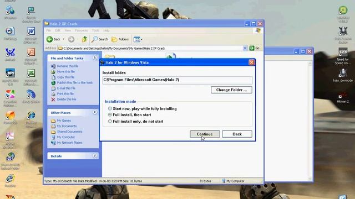
Task: Open the Back button history dropdown arrow
Action: (64, 39)
